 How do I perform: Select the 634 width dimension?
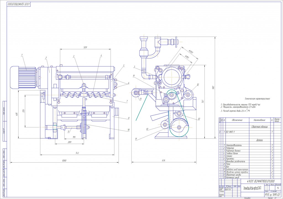(x=164, y=160)
